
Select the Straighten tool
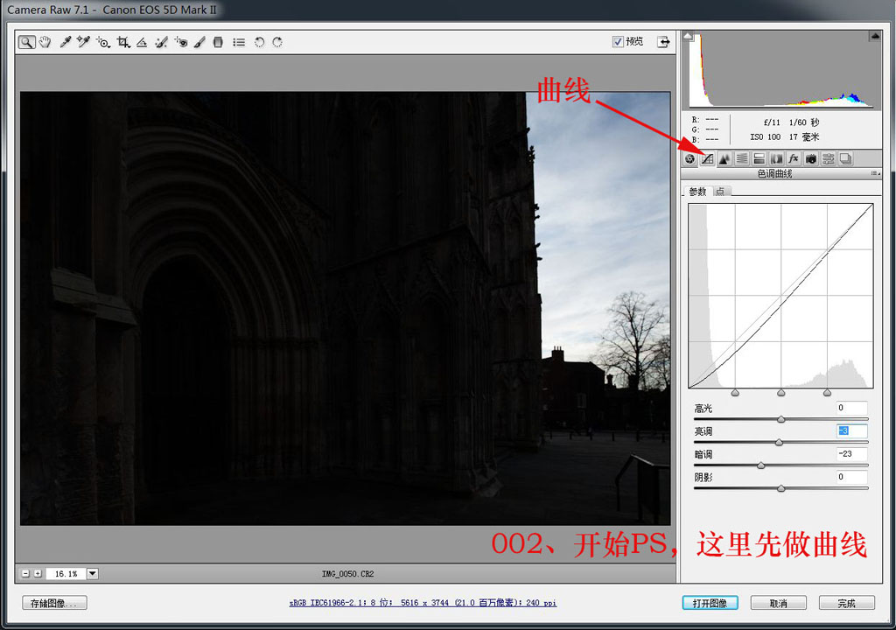pyautogui.click(x=142, y=42)
